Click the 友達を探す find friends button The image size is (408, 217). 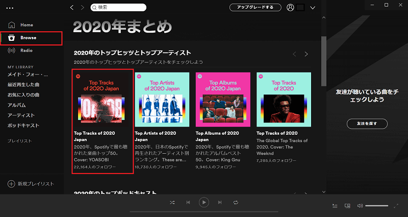367,124
